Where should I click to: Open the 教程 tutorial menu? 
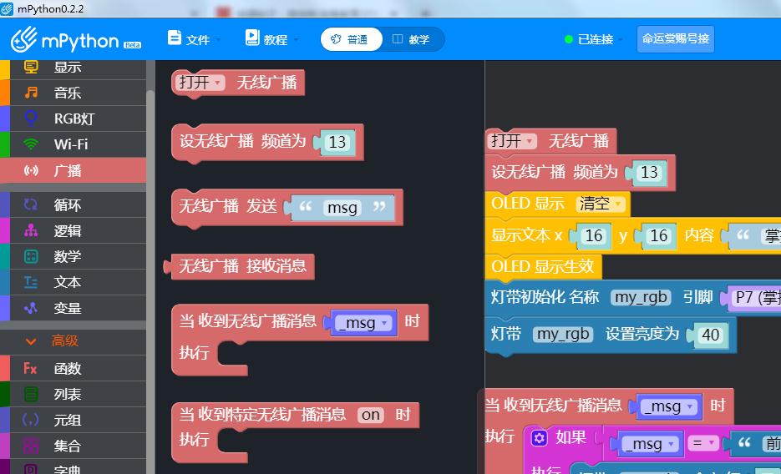click(x=272, y=38)
